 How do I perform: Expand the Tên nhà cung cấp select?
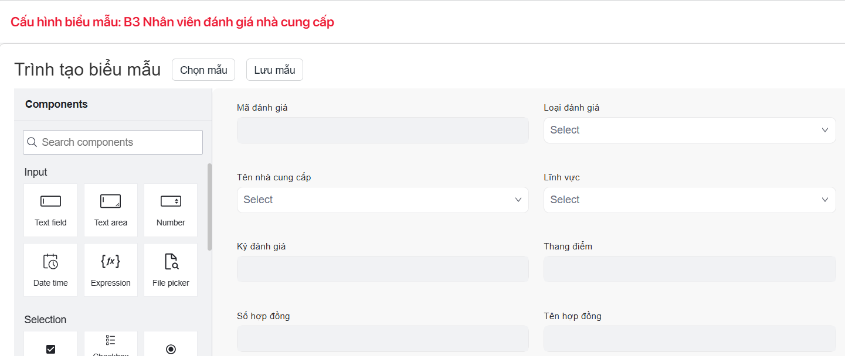[382, 200]
